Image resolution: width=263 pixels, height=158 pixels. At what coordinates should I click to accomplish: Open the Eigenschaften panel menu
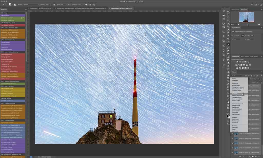coord(262,28)
